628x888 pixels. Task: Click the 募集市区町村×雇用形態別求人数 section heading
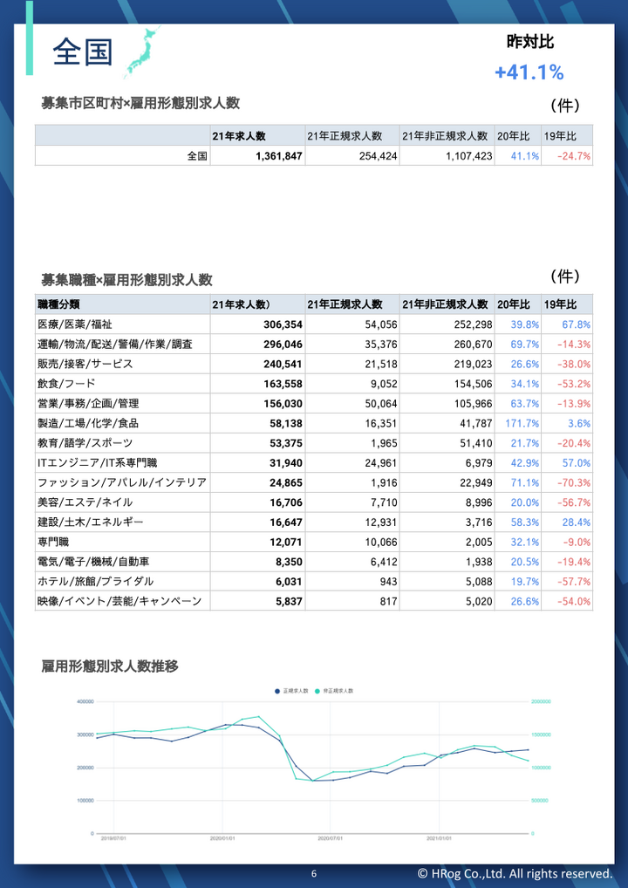140,103
